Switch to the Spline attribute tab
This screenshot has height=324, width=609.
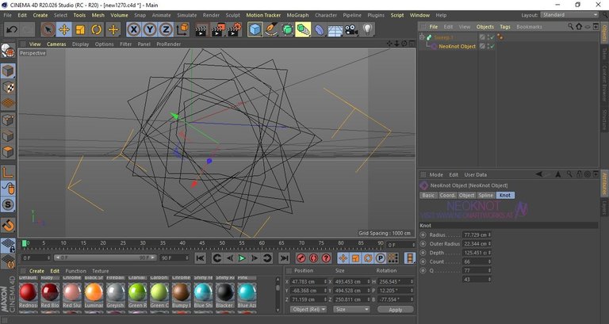click(x=485, y=195)
